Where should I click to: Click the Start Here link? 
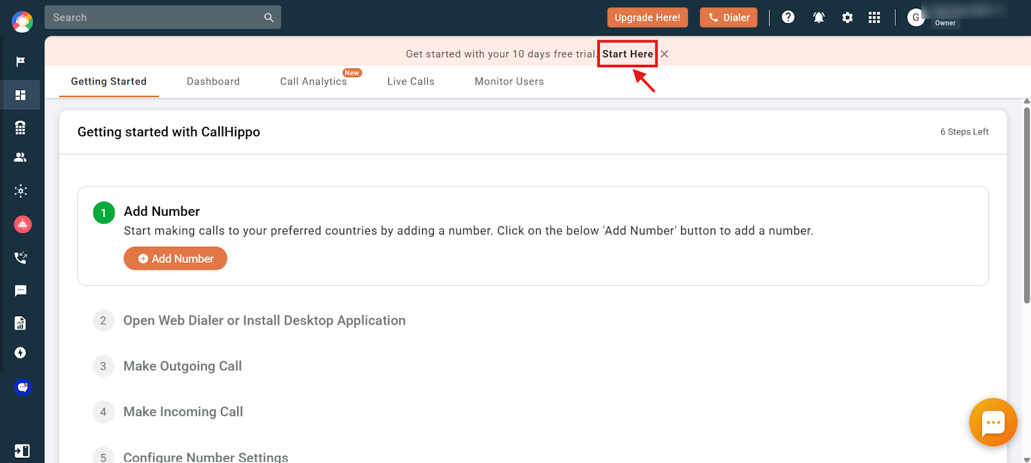(628, 54)
